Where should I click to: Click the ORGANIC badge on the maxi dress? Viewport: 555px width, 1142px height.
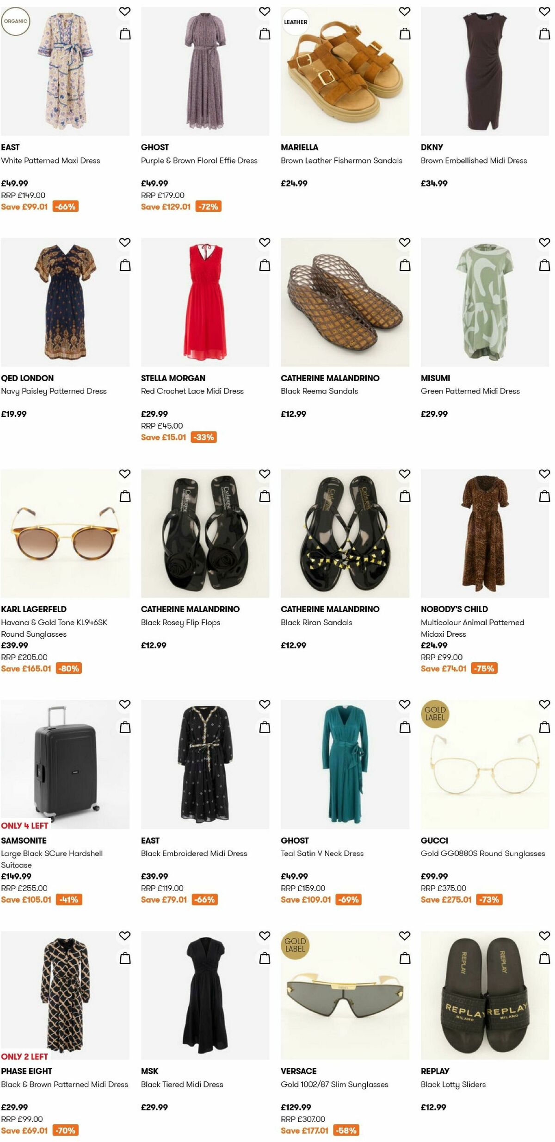15,20
